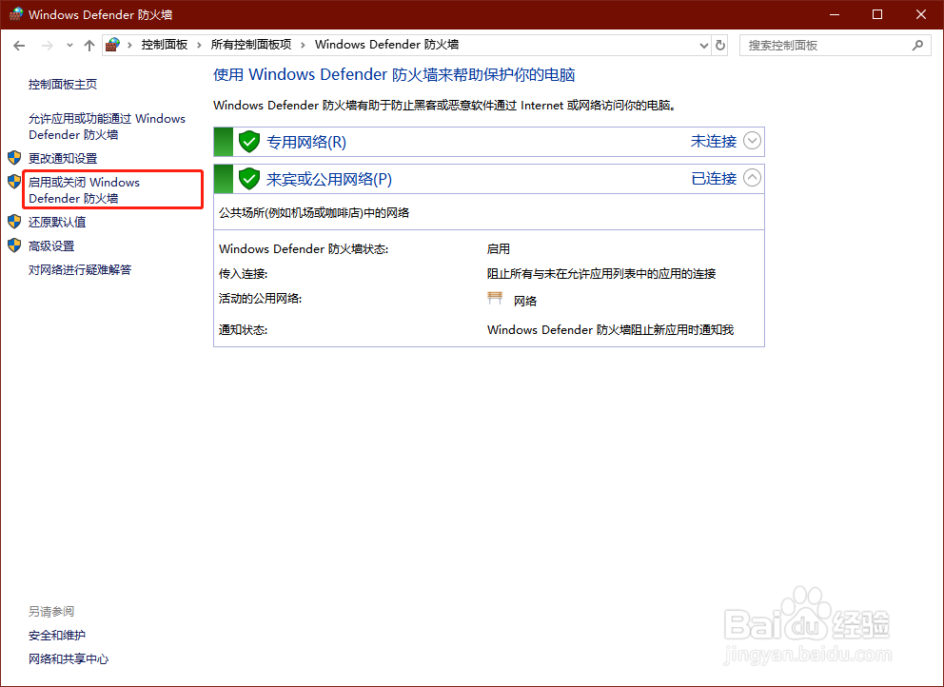Click the shield icon next to 更改通知设置

coord(14,156)
